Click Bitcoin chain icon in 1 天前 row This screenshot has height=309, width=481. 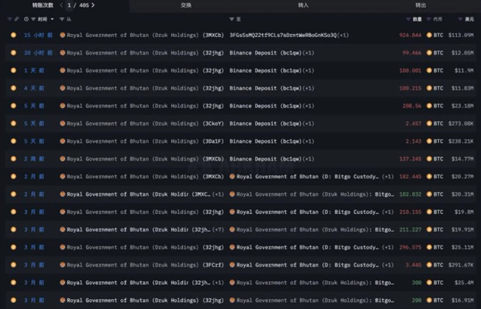click(x=14, y=70)
